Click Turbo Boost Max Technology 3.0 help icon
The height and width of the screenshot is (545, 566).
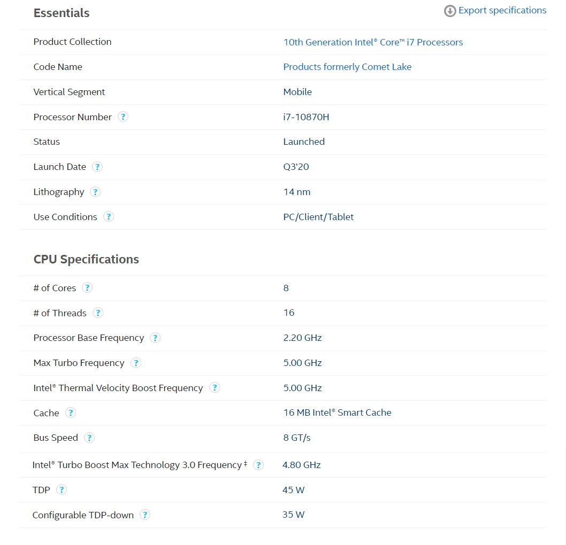tap(258, 465)
